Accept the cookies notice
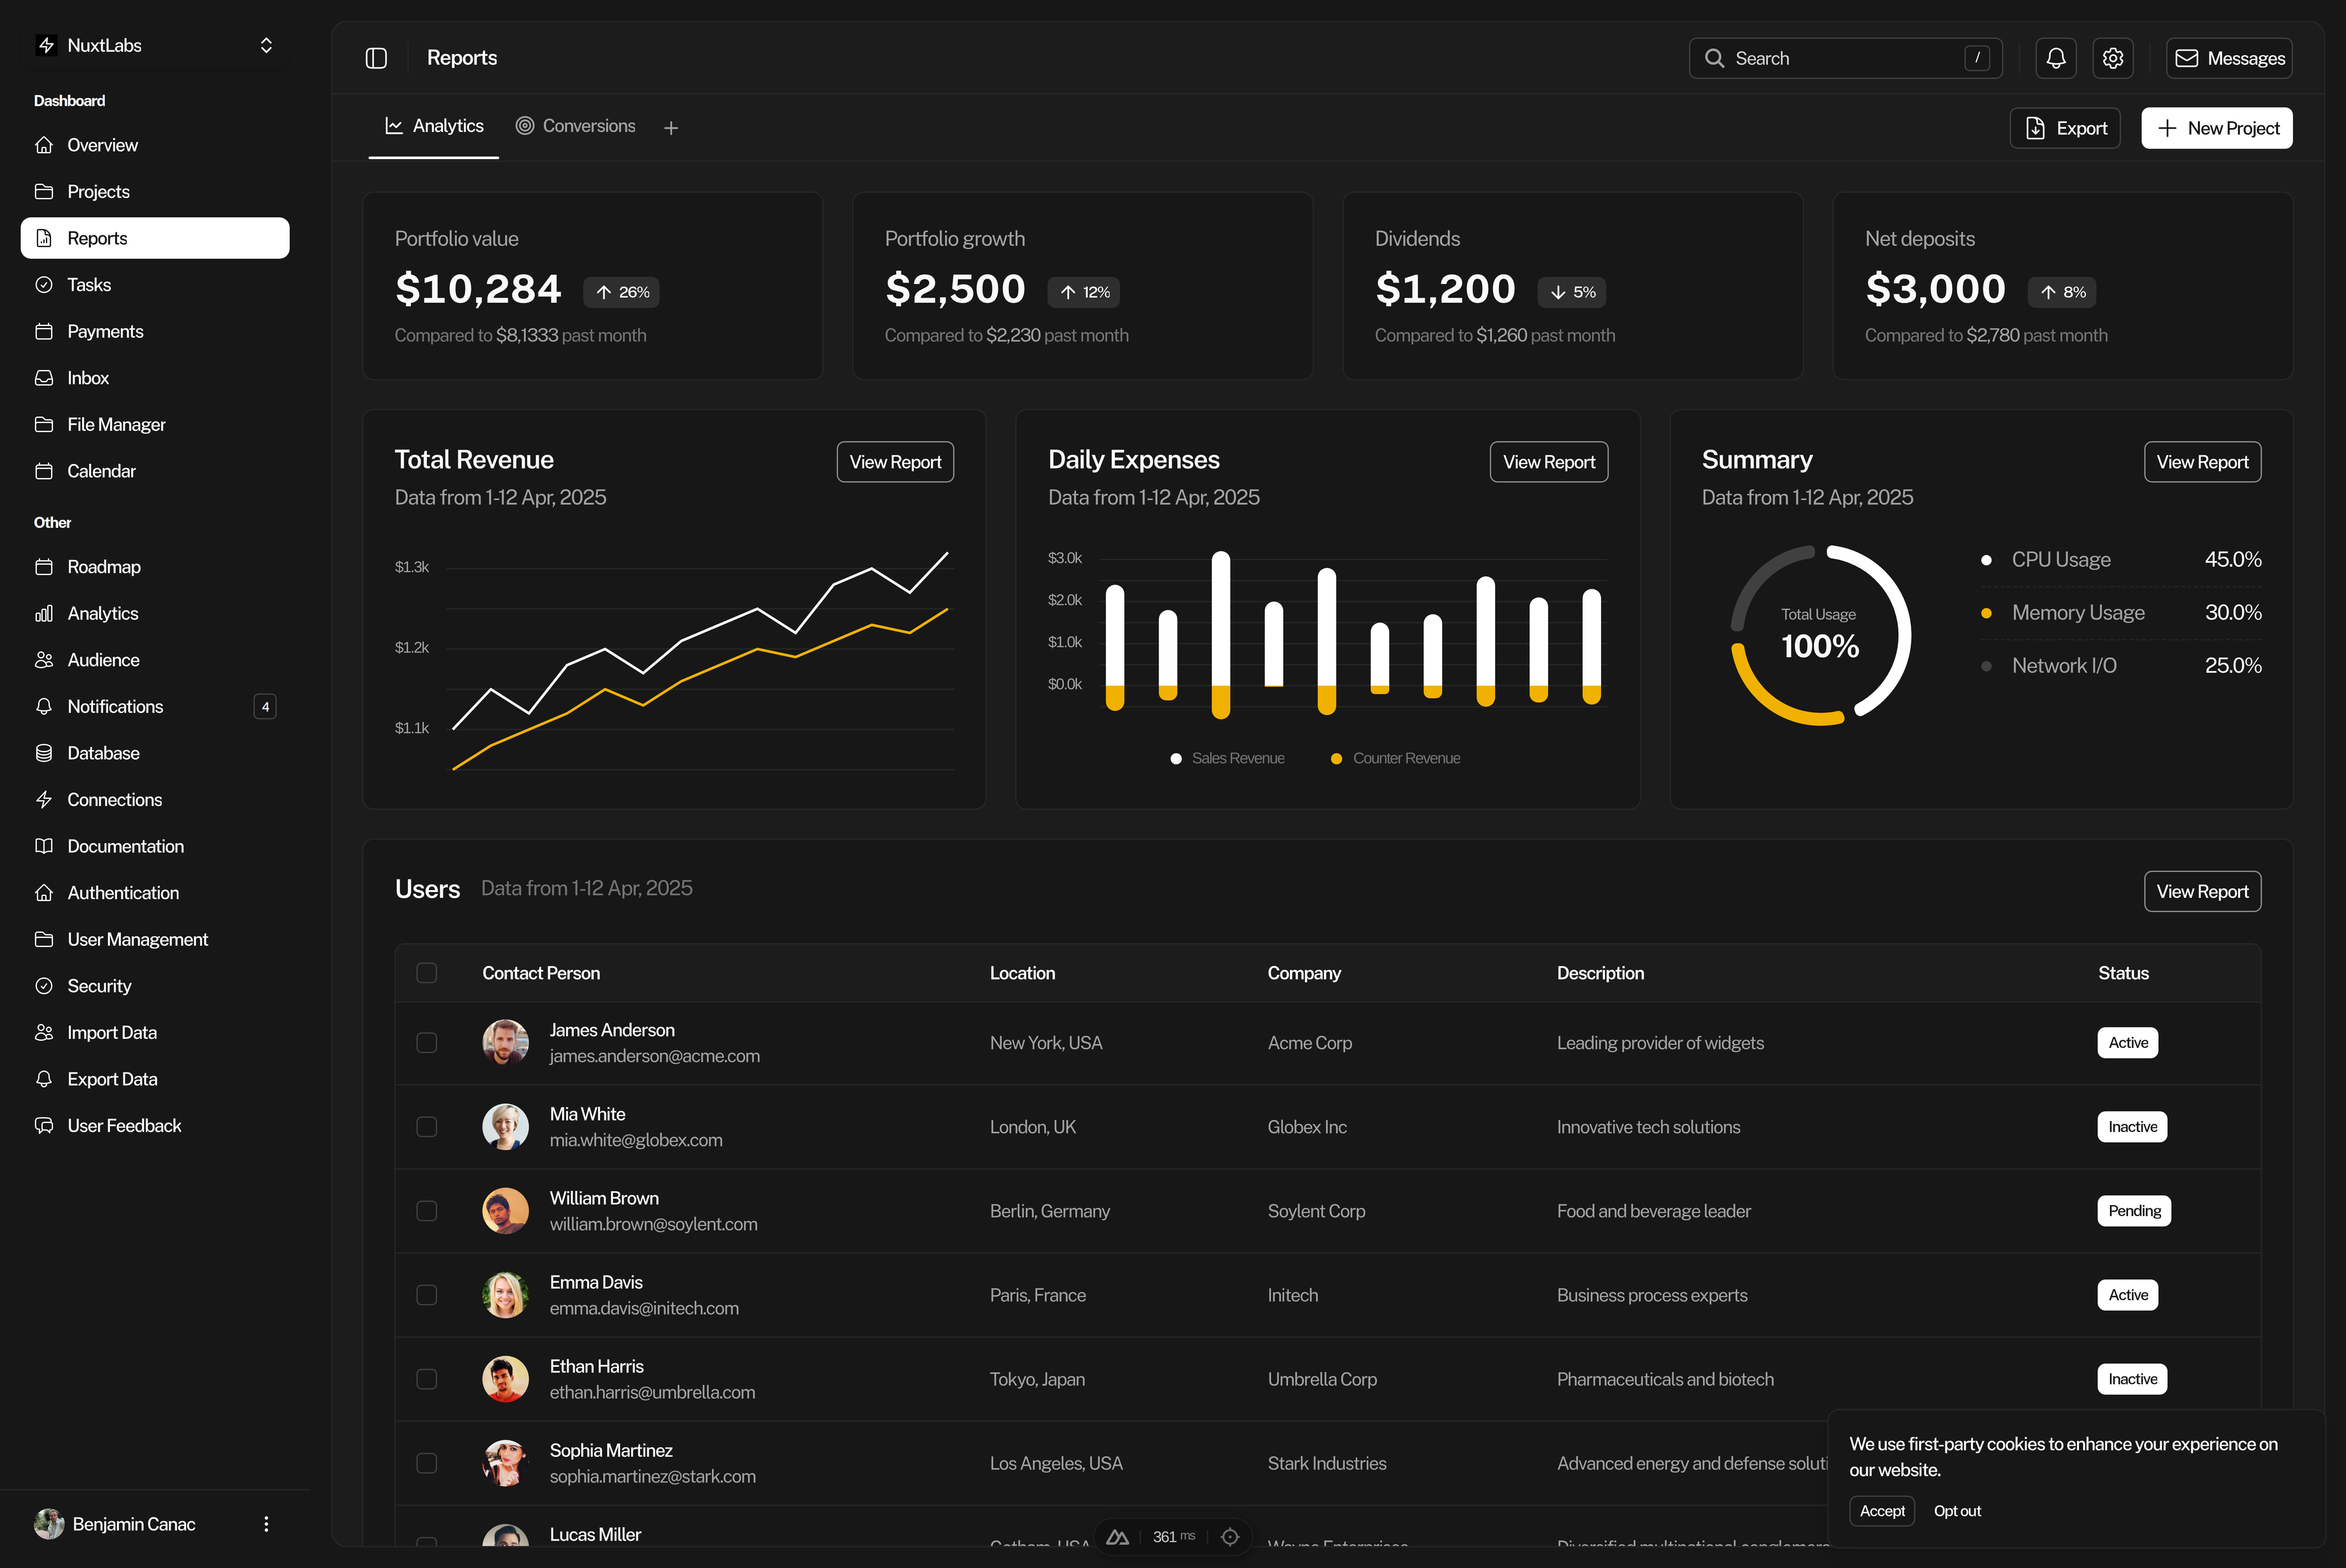Viewport: 2346px width, 1568px height. tap(1881, 1511)
